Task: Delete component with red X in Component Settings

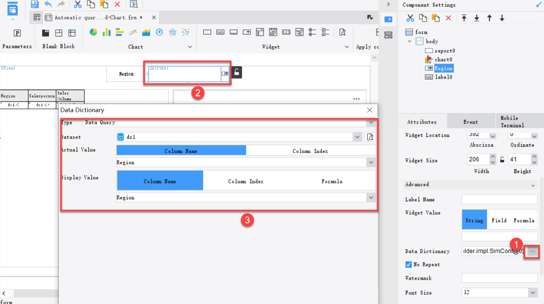Action: pyautogui.click(x=448, y=18)
